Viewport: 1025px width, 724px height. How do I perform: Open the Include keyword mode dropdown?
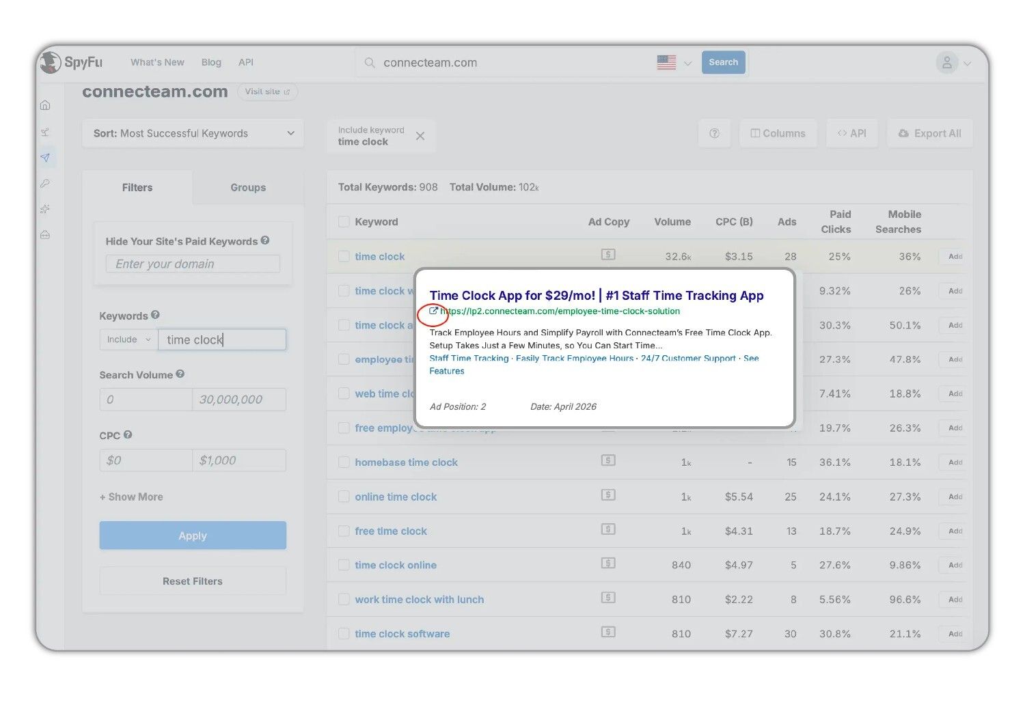click(128, 339)
